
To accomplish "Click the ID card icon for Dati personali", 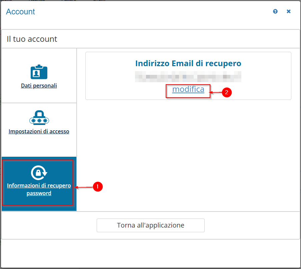I will [39, 72].
